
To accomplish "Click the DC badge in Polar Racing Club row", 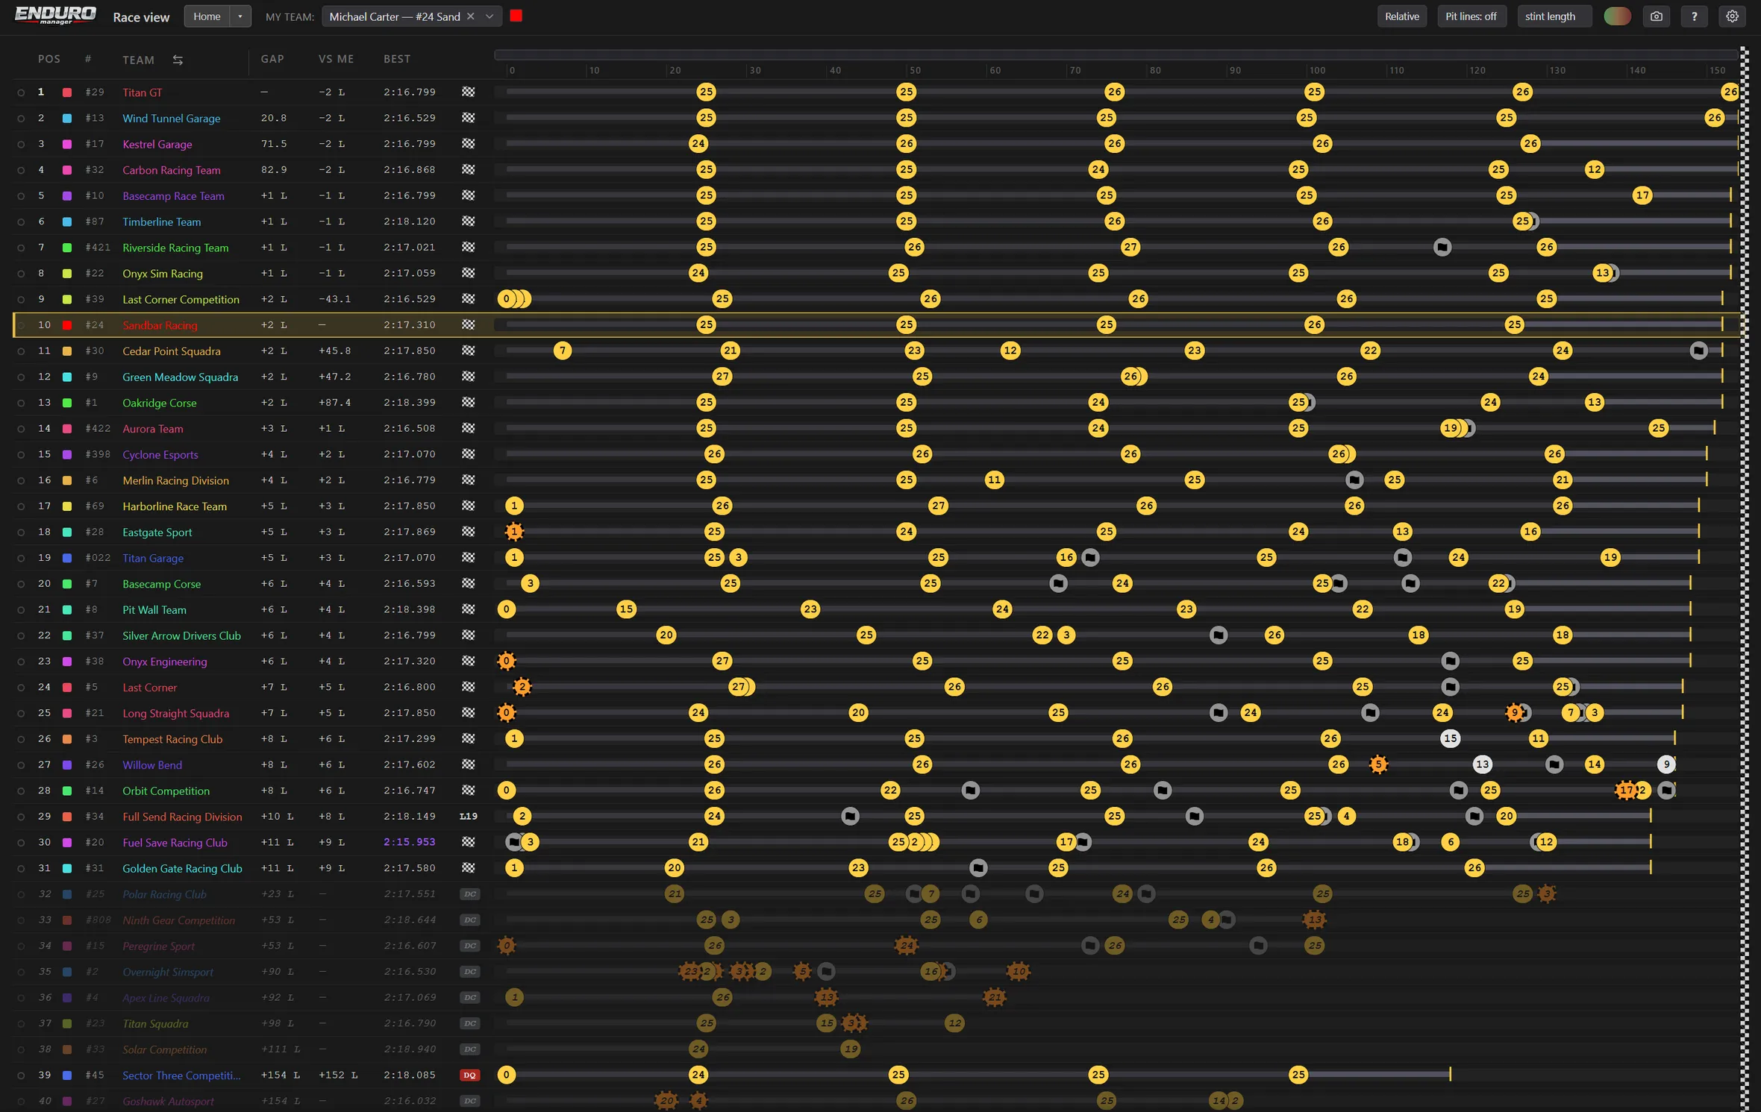I will [x=469, y=893].
